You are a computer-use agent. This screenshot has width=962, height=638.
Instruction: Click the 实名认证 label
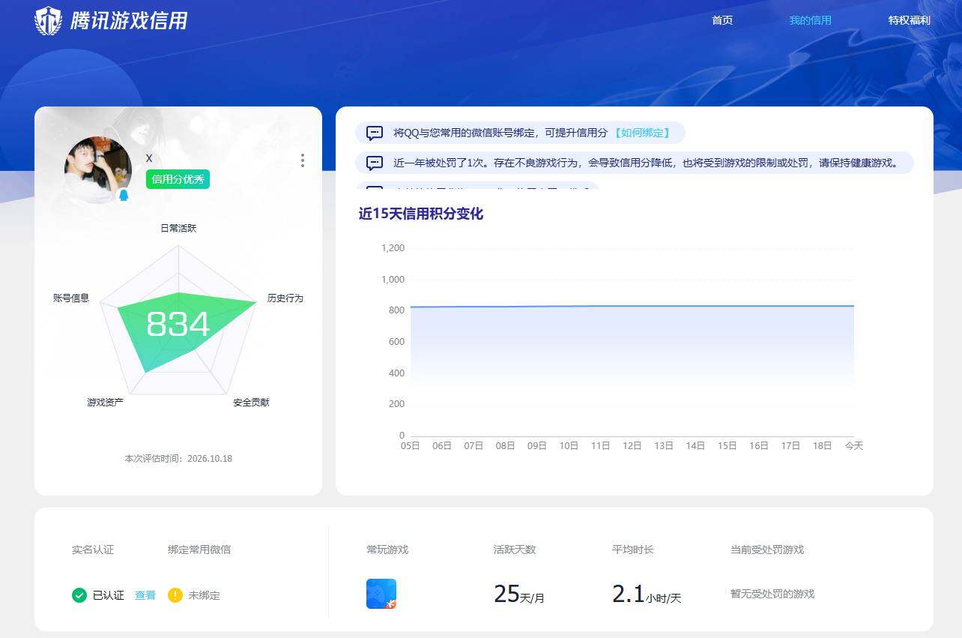93,550
